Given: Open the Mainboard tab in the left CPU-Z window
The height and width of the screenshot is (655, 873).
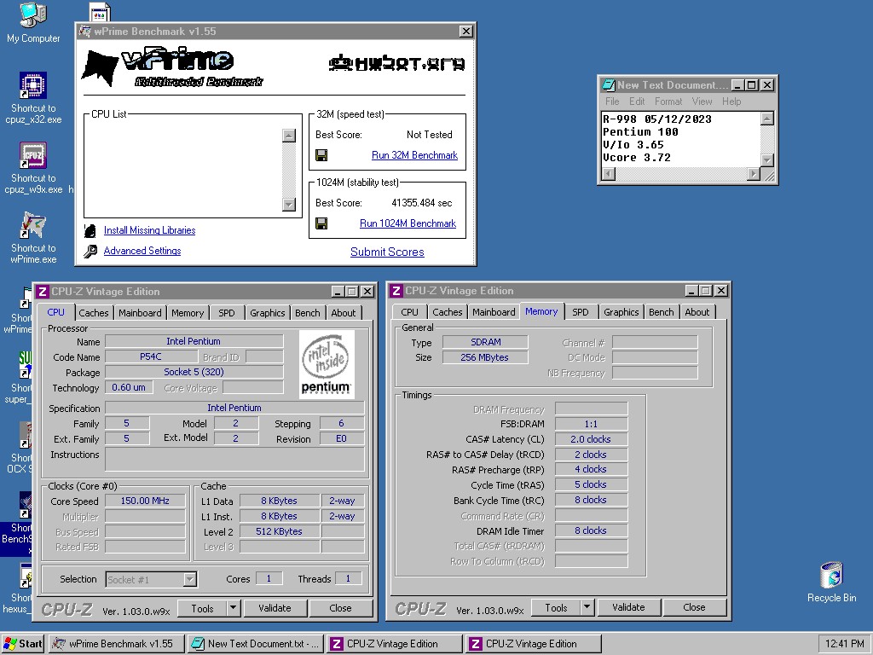Looking at the screenshot, I should pyautogui.click(x=140, y=313).
